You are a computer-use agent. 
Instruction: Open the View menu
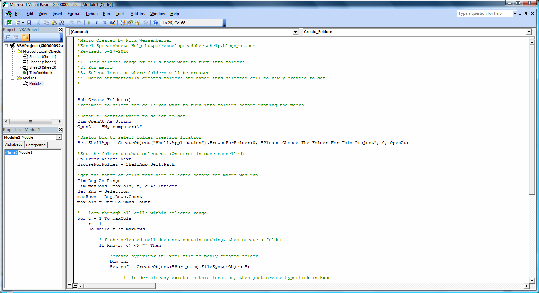tap(43, 14)
